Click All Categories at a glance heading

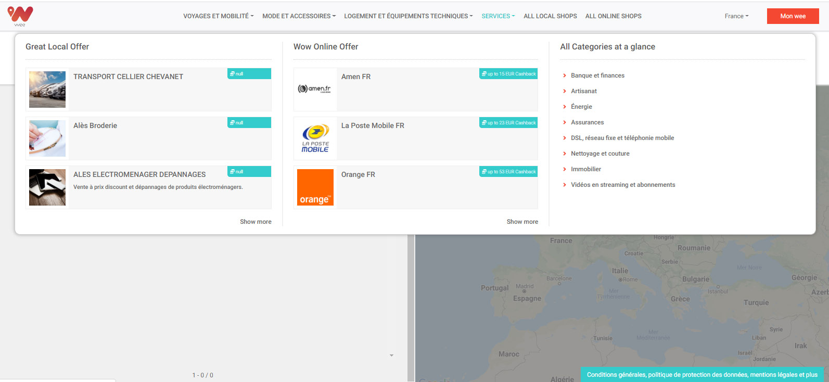tap(607, 47)
